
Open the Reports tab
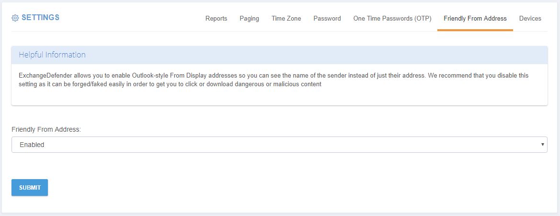coord(216,19)
